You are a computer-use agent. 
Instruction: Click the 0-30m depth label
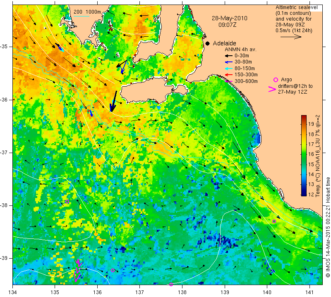[242, 56]
